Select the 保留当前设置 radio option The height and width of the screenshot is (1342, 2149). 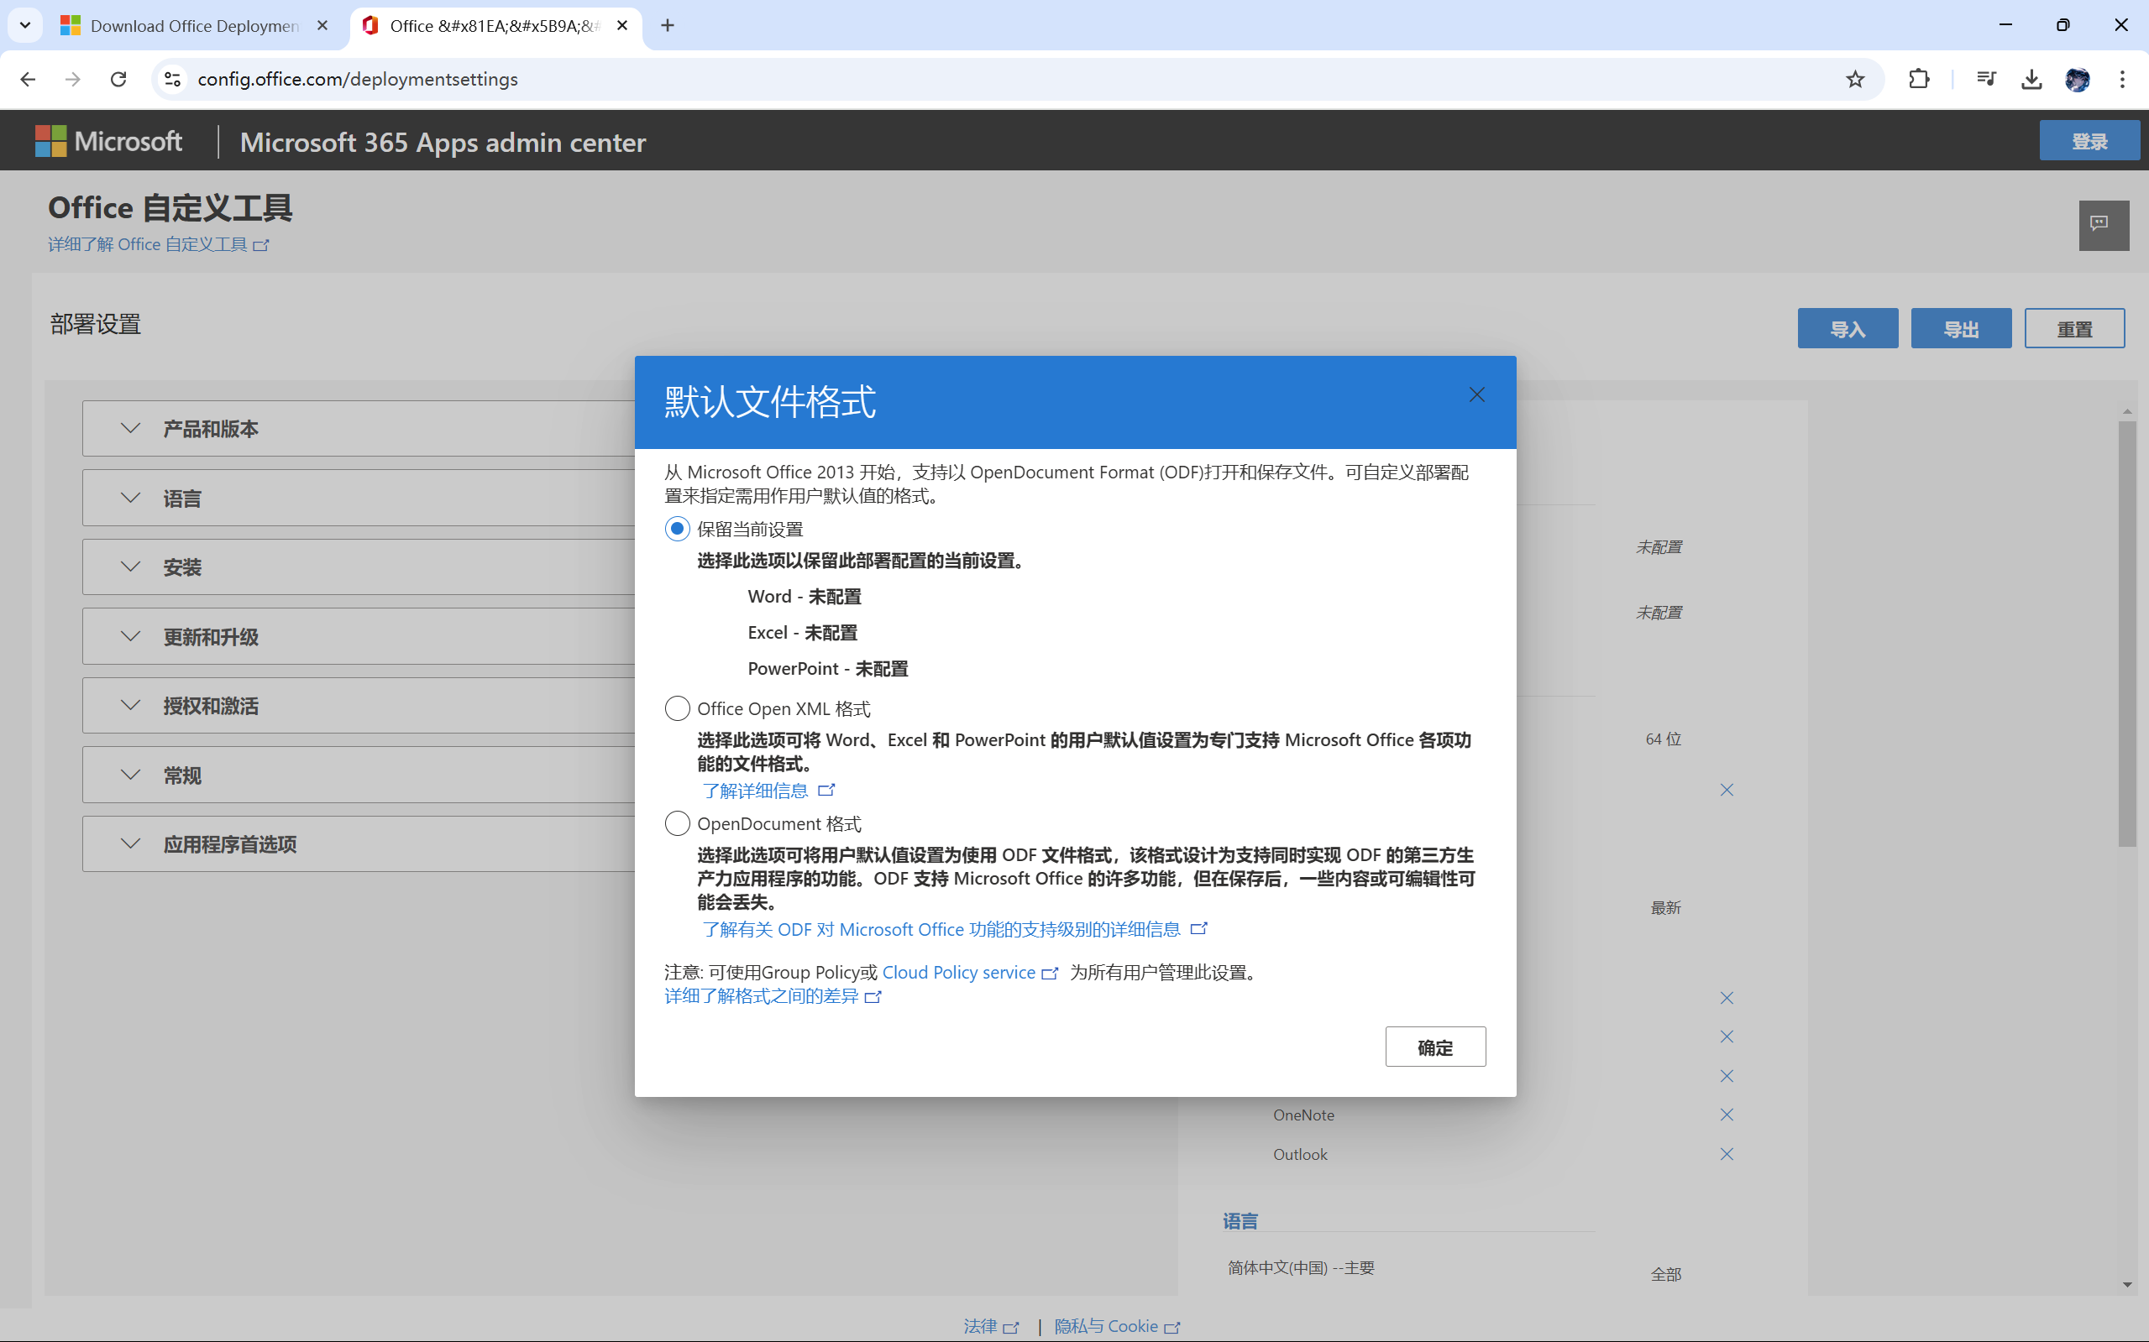677,529
